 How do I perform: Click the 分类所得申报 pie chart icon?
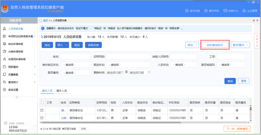pos(4,51)
